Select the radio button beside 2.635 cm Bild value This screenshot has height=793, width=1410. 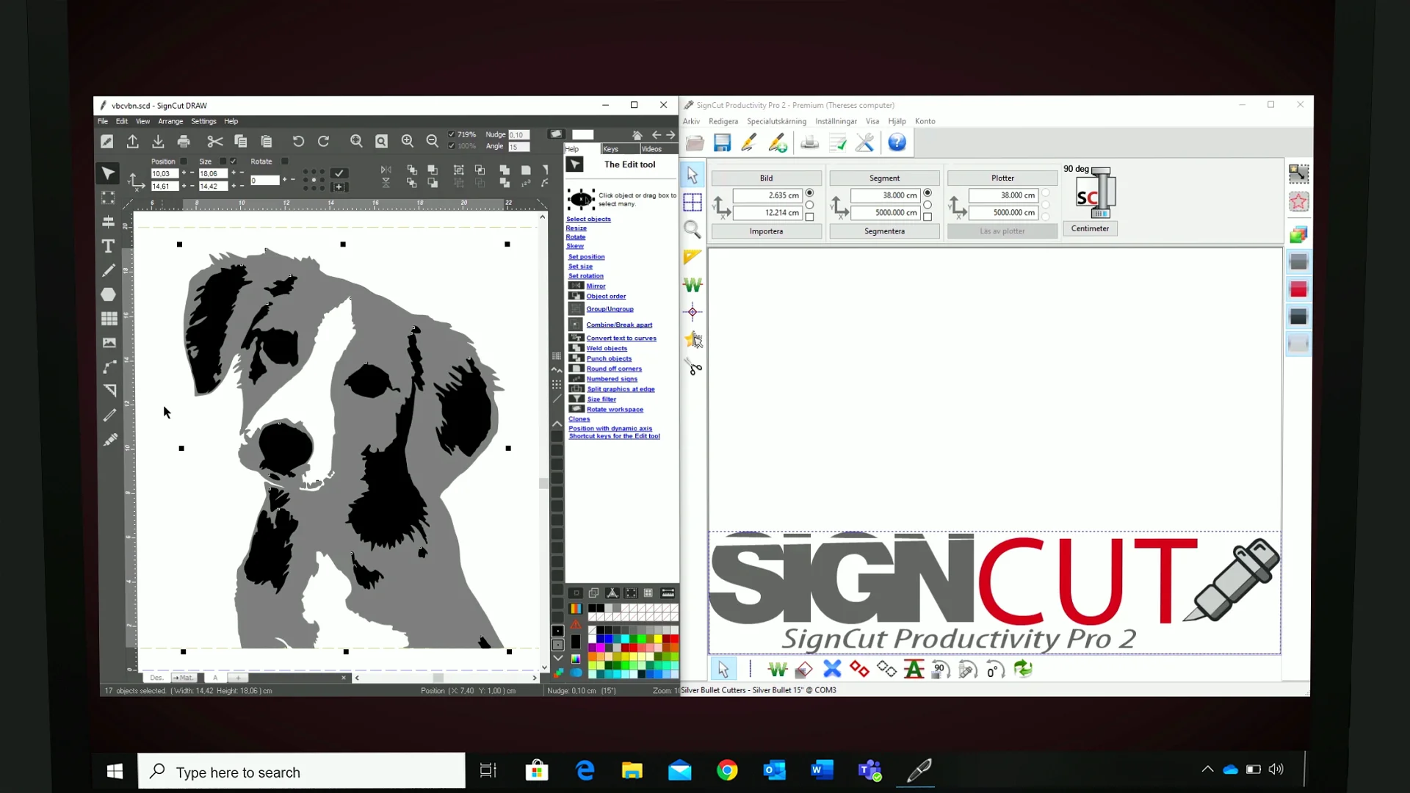click(810, 192)
